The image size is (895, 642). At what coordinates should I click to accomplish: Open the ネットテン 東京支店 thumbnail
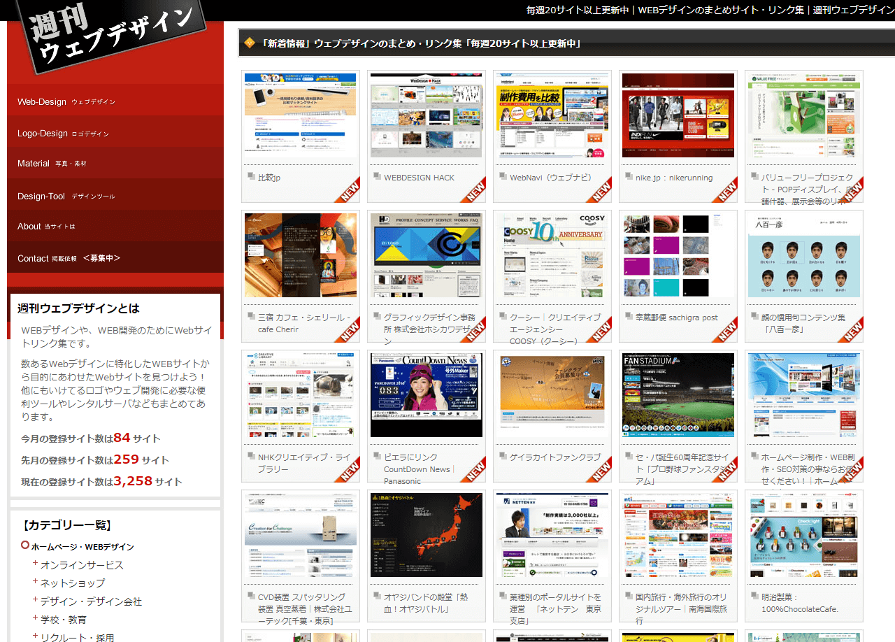[x=552, y=535]
